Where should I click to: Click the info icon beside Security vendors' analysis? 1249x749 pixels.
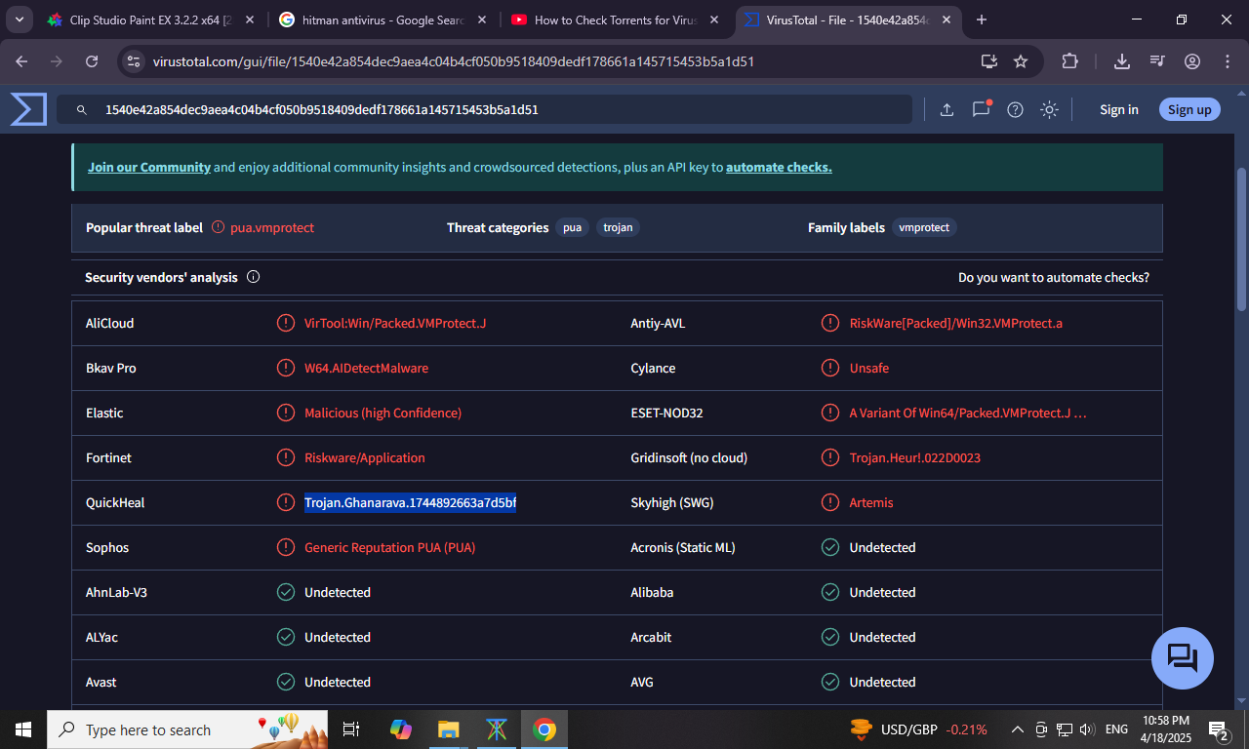tap(254, 277)
